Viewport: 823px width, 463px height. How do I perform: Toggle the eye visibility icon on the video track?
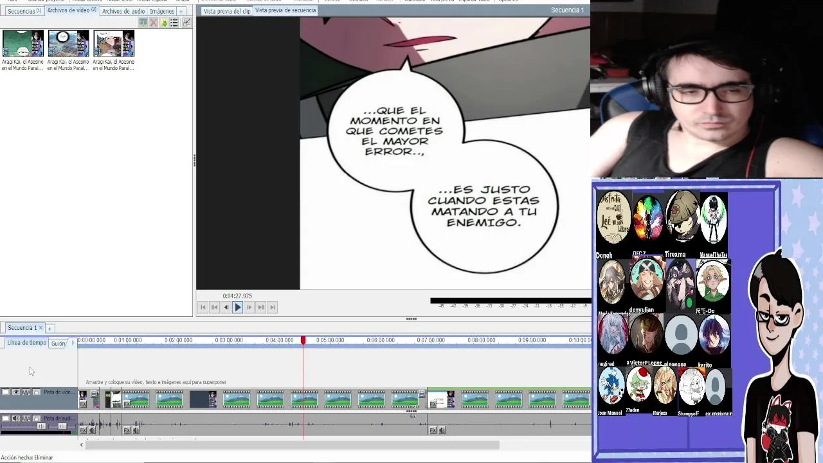pos(16,392)
